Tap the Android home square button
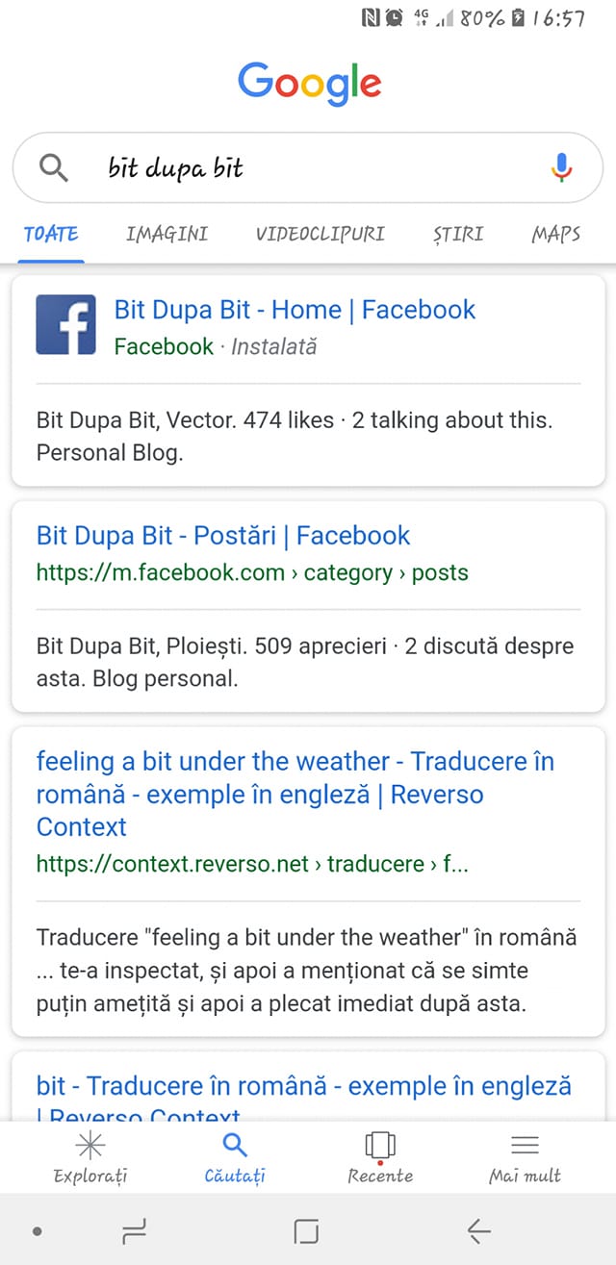Image resolution: width=616 pixels, height=1265 pixels. pyautogui.click(x=306, y=1230)
